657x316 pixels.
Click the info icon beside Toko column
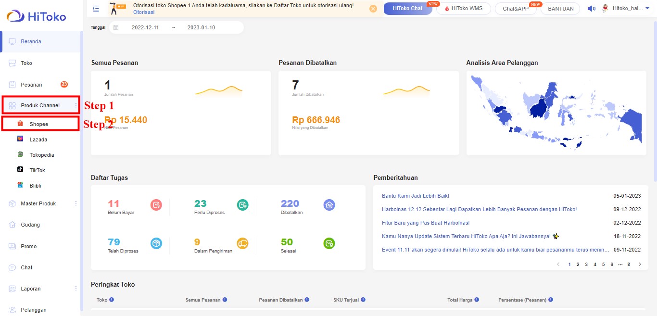tap(112, 300)
